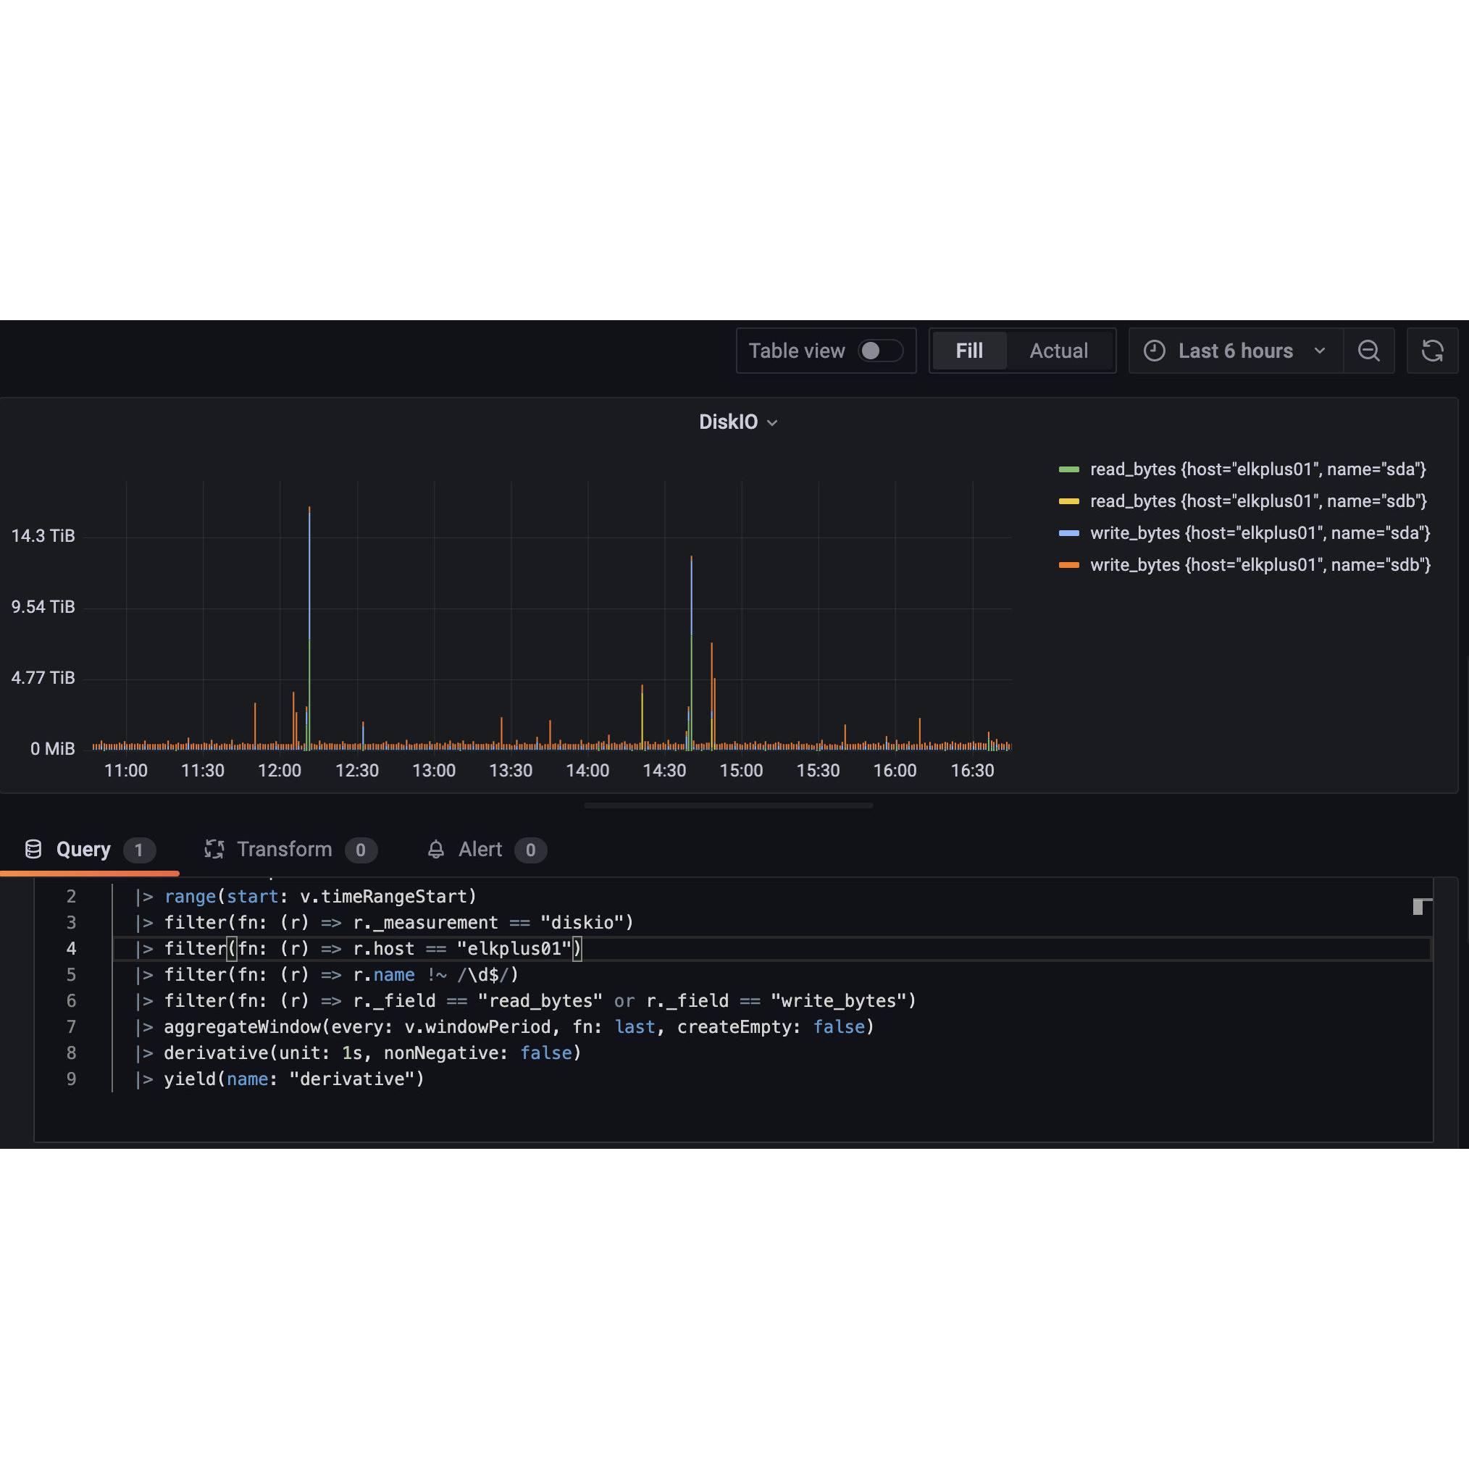Click the clock icon in the time range picker

(x=1155, y=351)
